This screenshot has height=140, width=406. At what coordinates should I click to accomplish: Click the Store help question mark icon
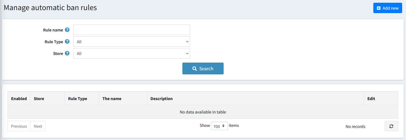point(67,54)
